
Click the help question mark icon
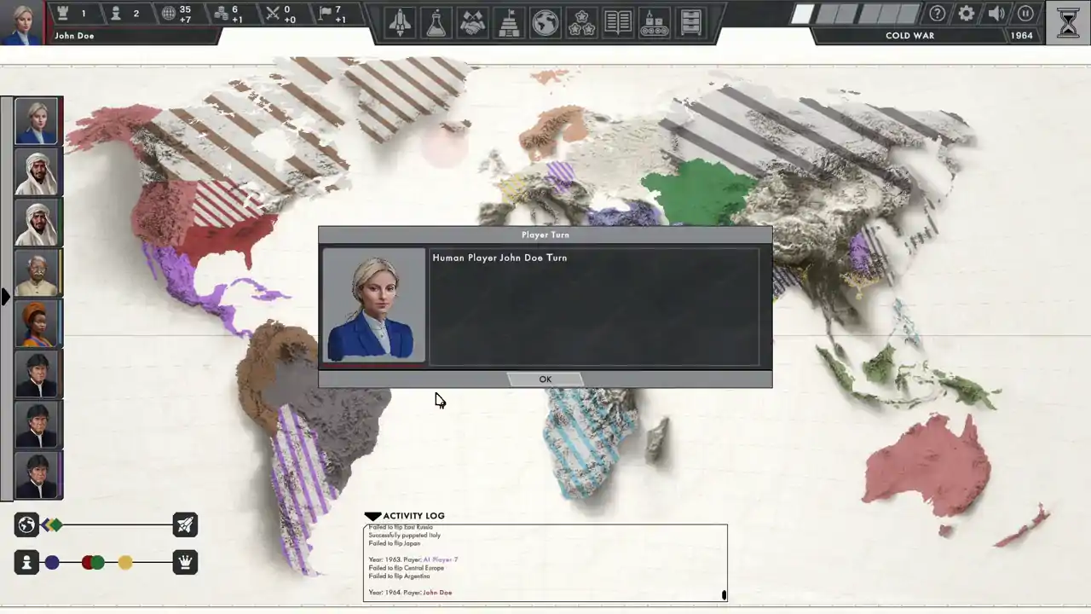[938, 14]
